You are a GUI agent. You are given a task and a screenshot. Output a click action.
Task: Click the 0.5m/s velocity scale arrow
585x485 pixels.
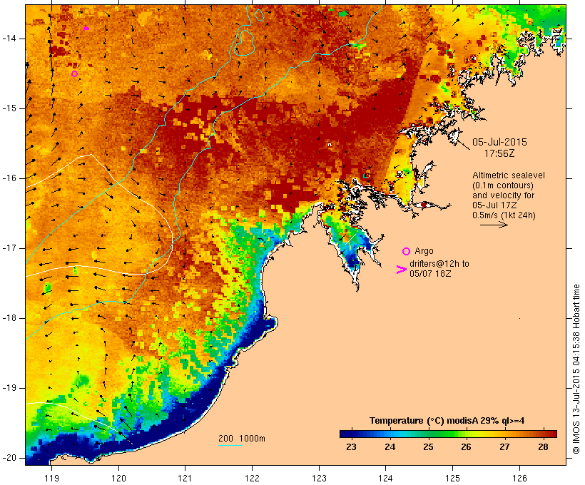[494, 225]
